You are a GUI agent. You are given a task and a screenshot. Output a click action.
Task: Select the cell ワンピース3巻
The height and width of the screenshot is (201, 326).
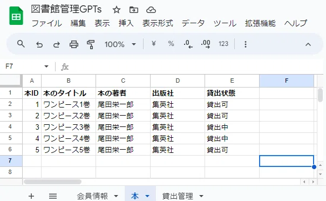click(69, 127)
